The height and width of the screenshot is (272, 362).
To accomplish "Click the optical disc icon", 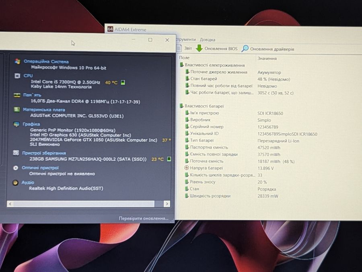I will tap(15, 168).
